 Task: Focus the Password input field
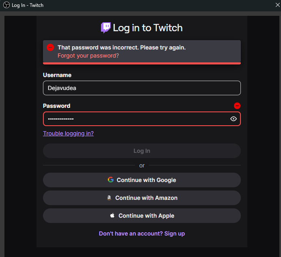(x=134, y=119)
